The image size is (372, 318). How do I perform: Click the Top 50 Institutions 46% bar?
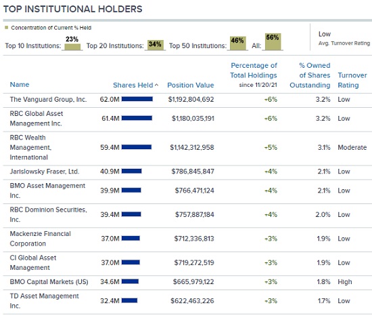click(237, 43)
